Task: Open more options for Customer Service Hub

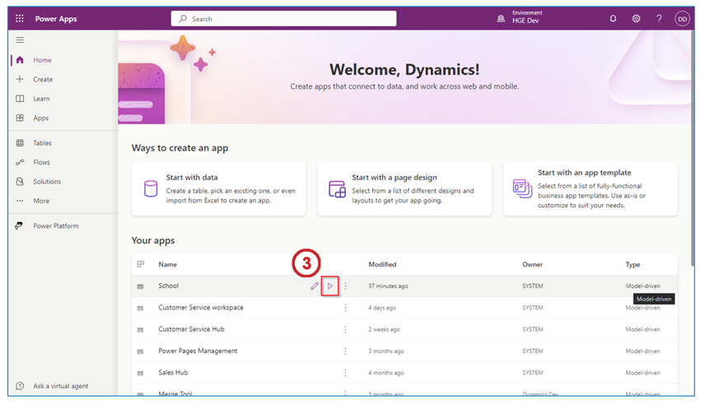Action: (345, 329)
